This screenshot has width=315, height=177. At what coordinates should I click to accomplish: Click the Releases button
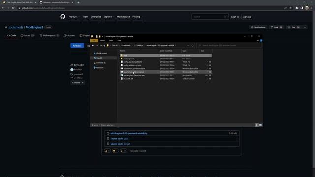point(77,46)
